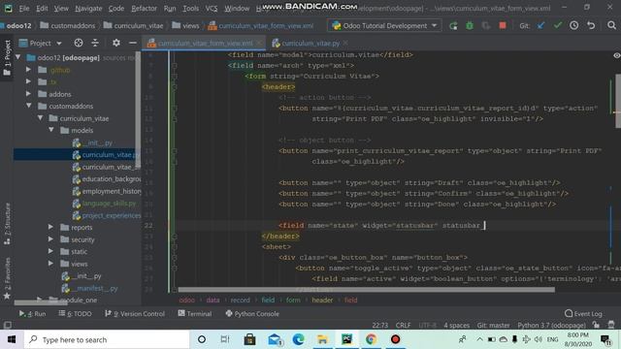Expand the views folder
Screen dimensions: 621x349
coord(50,264)
